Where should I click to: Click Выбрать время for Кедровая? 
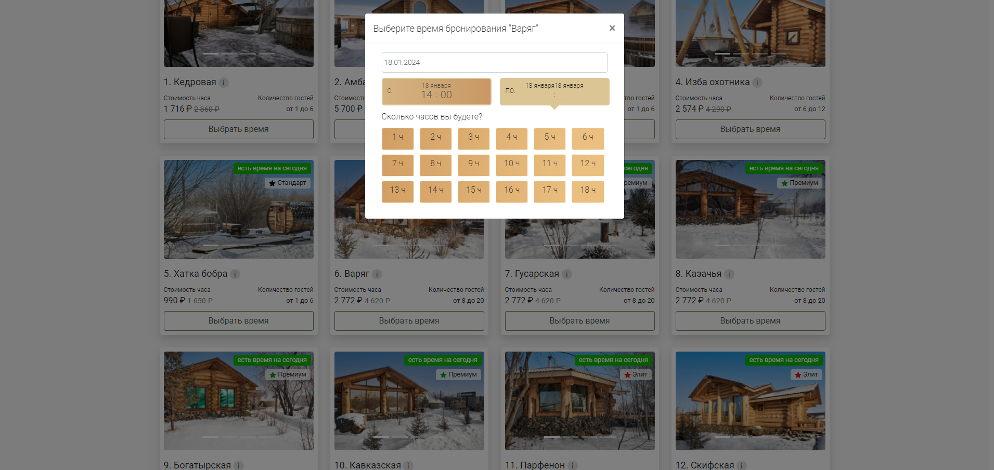point(239,129)
